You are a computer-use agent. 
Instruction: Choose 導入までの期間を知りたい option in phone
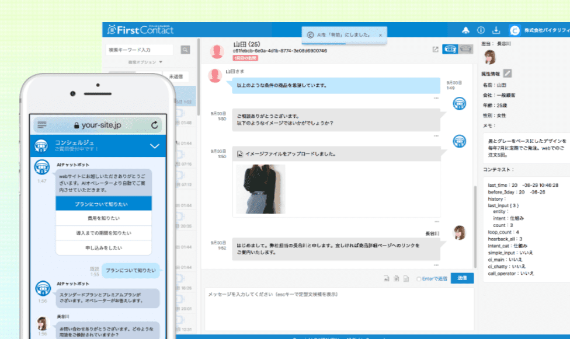(x=103, y=233)
